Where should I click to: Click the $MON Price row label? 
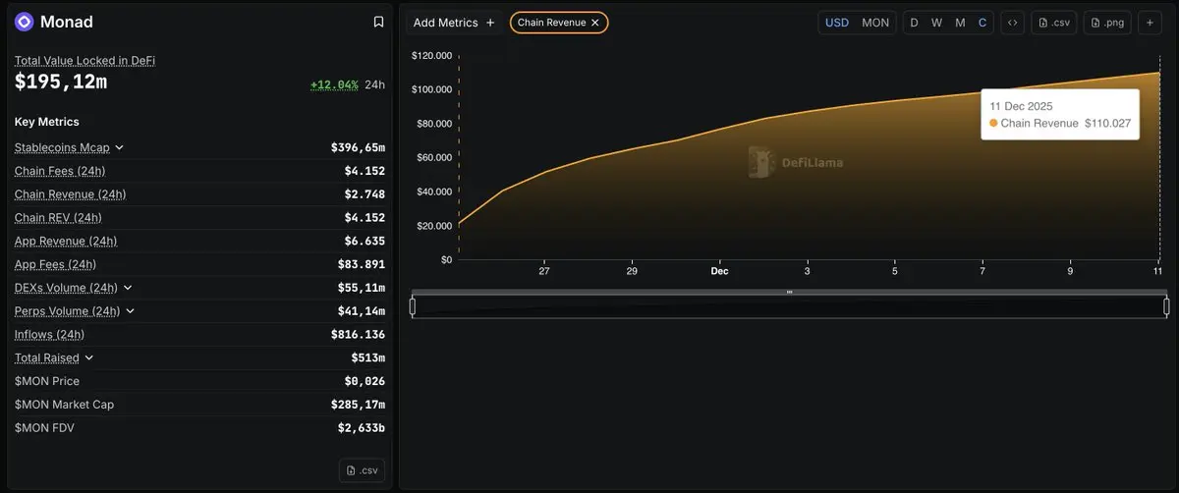tap(47, 381)
